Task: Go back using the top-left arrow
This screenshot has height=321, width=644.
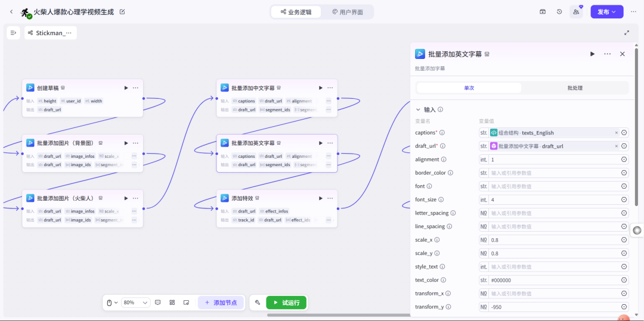Action: (11, 12)
